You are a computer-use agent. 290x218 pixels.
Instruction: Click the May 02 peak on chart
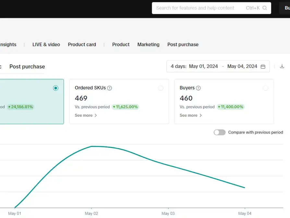pos(91,146)
